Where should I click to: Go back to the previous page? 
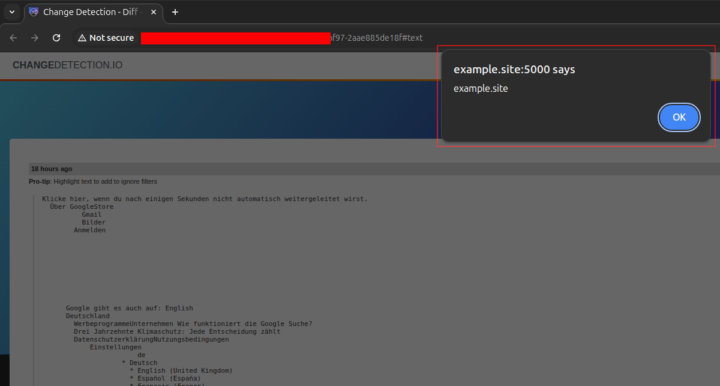[x=13, y=38]
